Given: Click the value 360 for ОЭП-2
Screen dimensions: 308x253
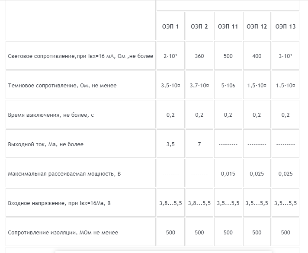Looking at the screenshot, I should [x=199, y=56].
